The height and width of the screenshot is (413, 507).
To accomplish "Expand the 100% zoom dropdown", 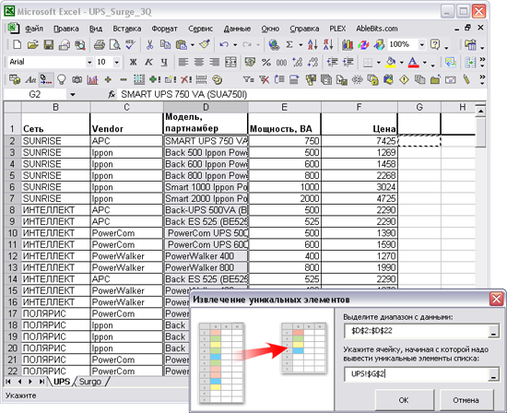I will tap(421, 44).
